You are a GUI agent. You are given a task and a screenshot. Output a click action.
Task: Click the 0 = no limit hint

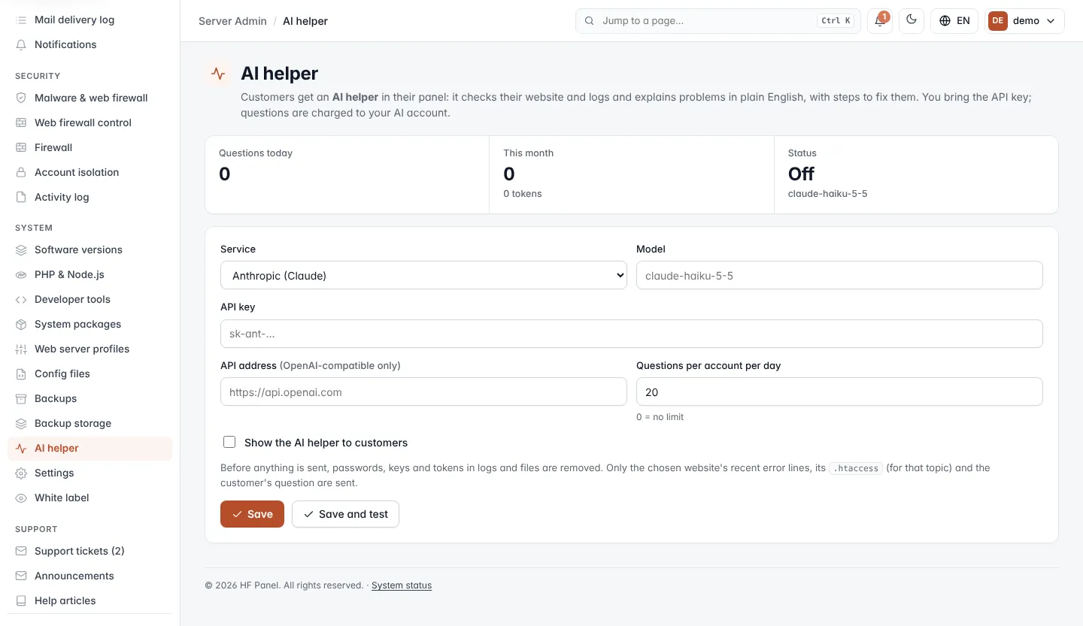(660, 417)
